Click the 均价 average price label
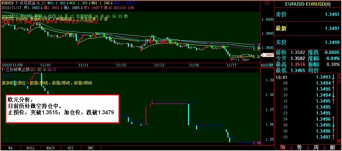This screenshot has height=151, width=342. (313, 70)
